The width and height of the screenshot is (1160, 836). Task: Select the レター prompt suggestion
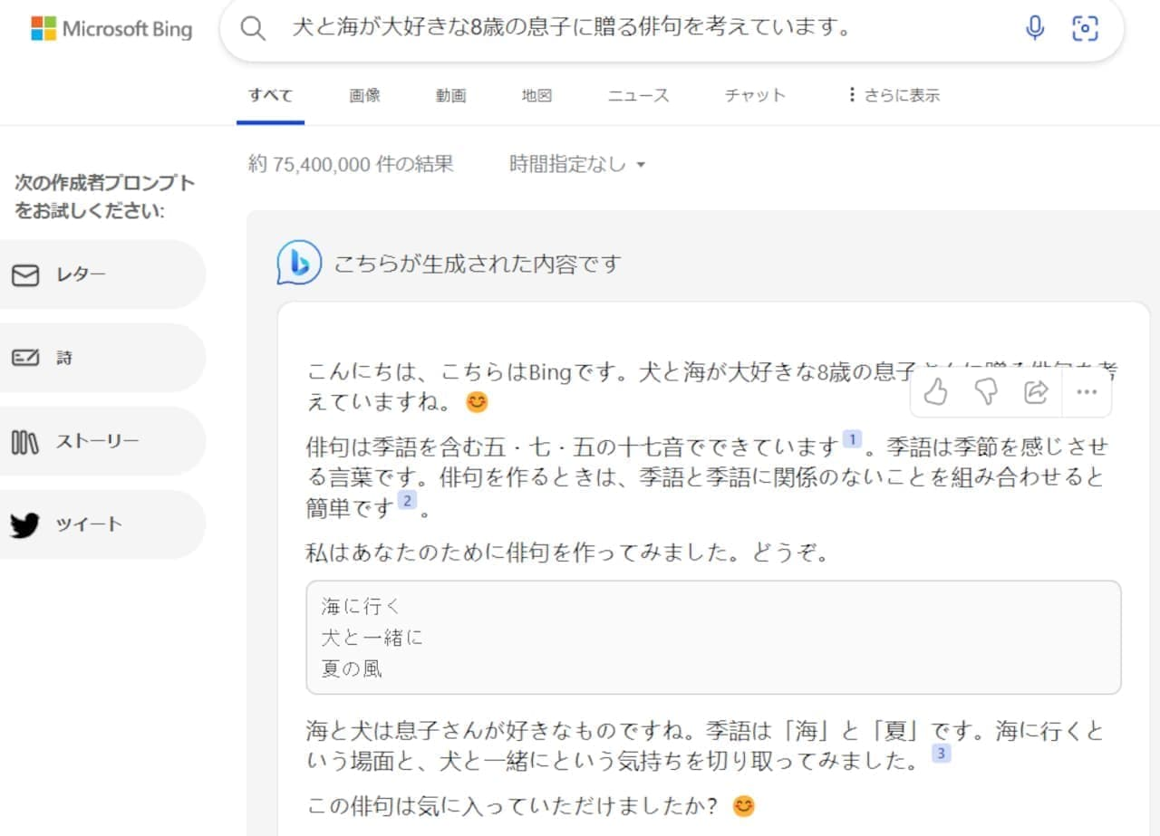81,274
